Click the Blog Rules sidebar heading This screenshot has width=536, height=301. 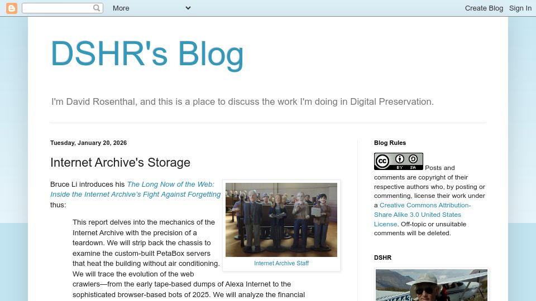[x=390, y=143]
